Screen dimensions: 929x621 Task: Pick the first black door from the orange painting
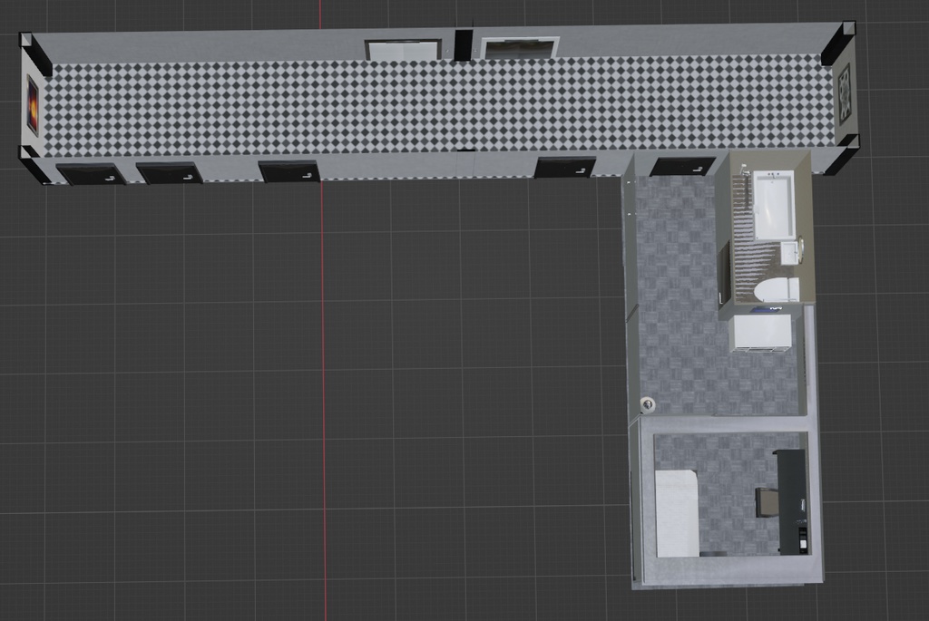click(91, 174)
